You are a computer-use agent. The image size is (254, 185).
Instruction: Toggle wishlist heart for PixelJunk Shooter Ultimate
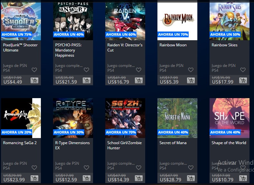point(34,70)
